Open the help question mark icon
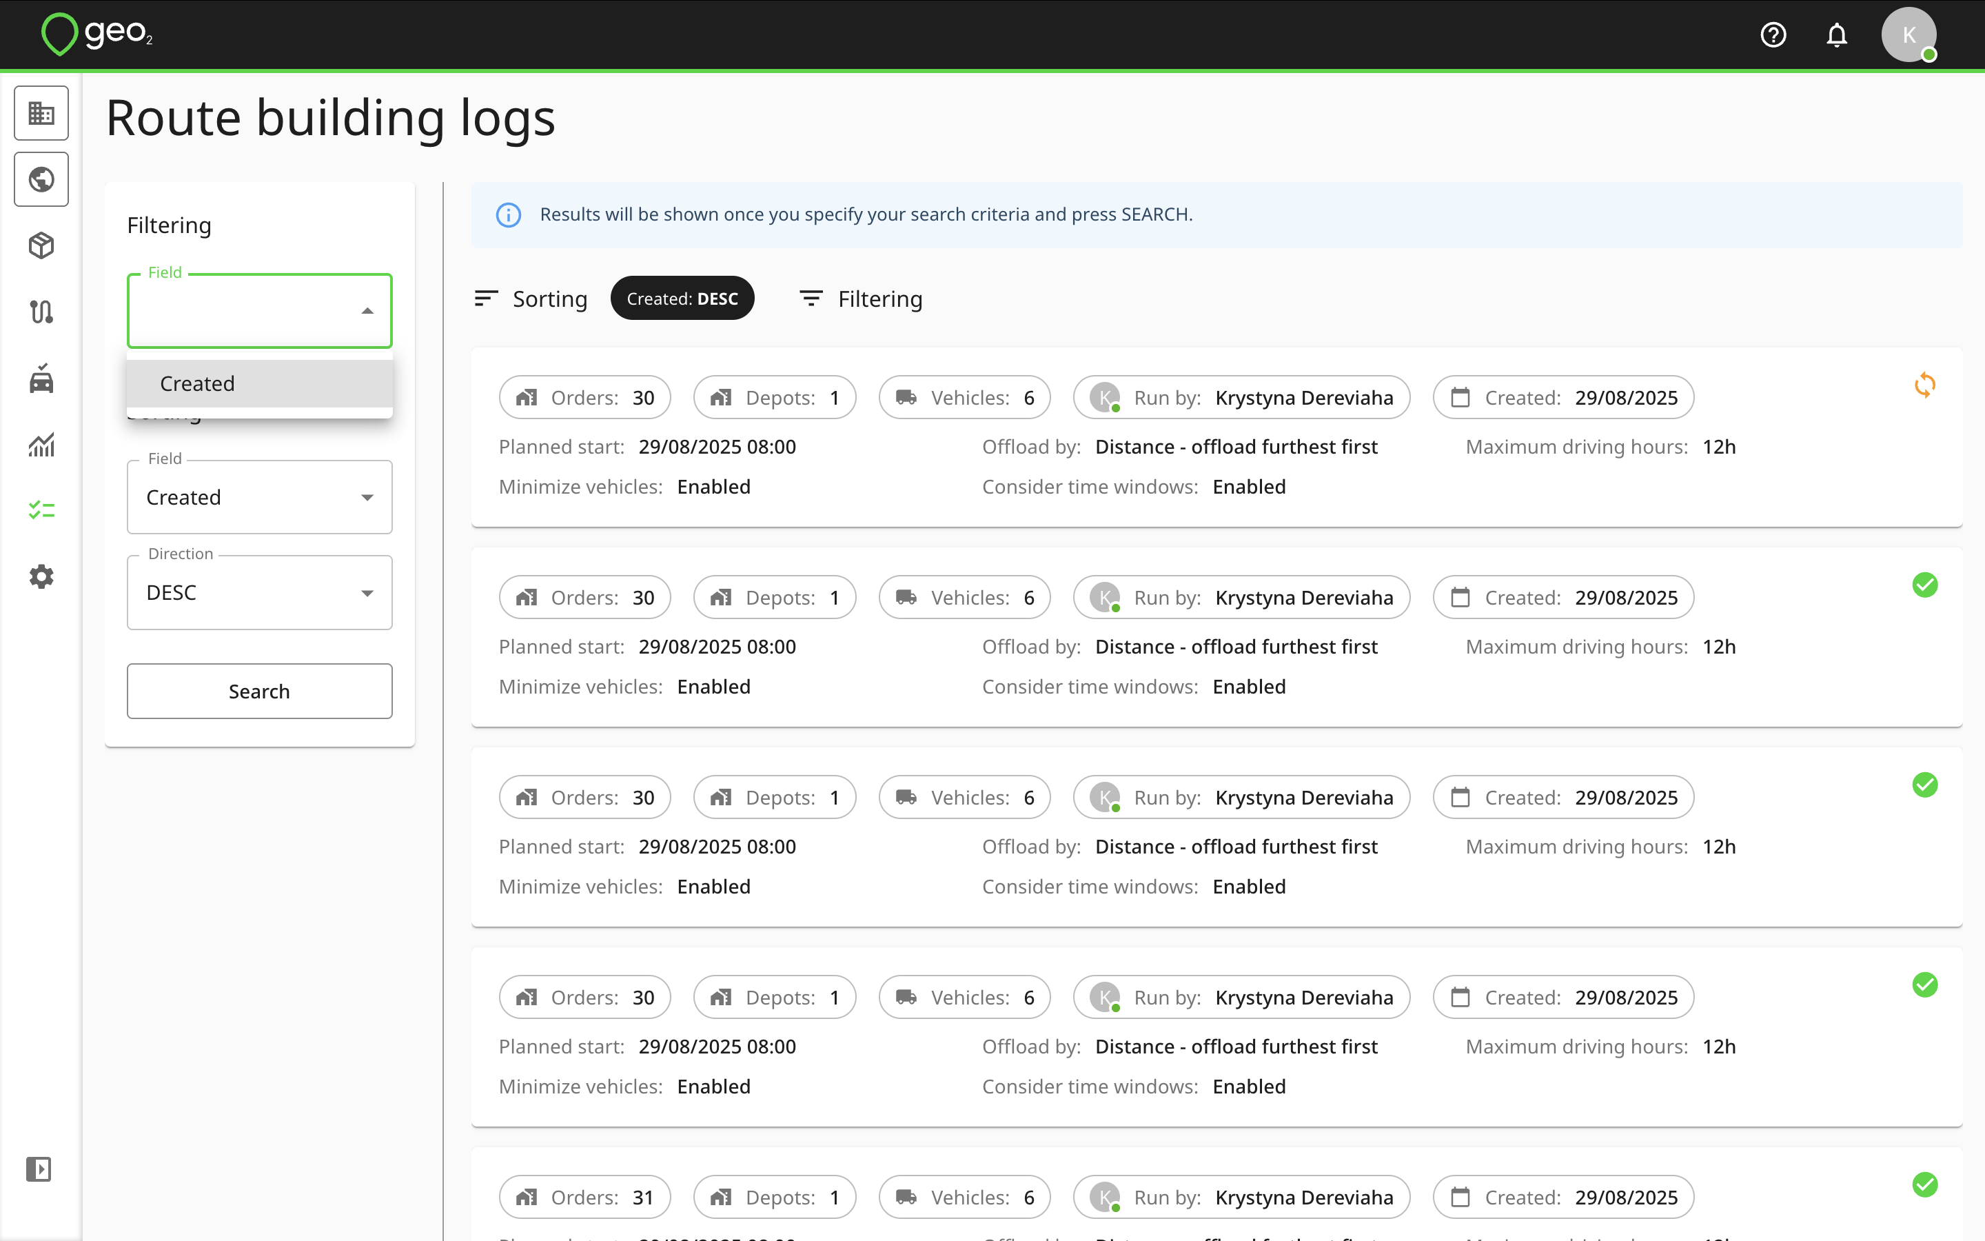Screen dimensions: 1985x1241 pyautogui.click(x=1773, y=35)
